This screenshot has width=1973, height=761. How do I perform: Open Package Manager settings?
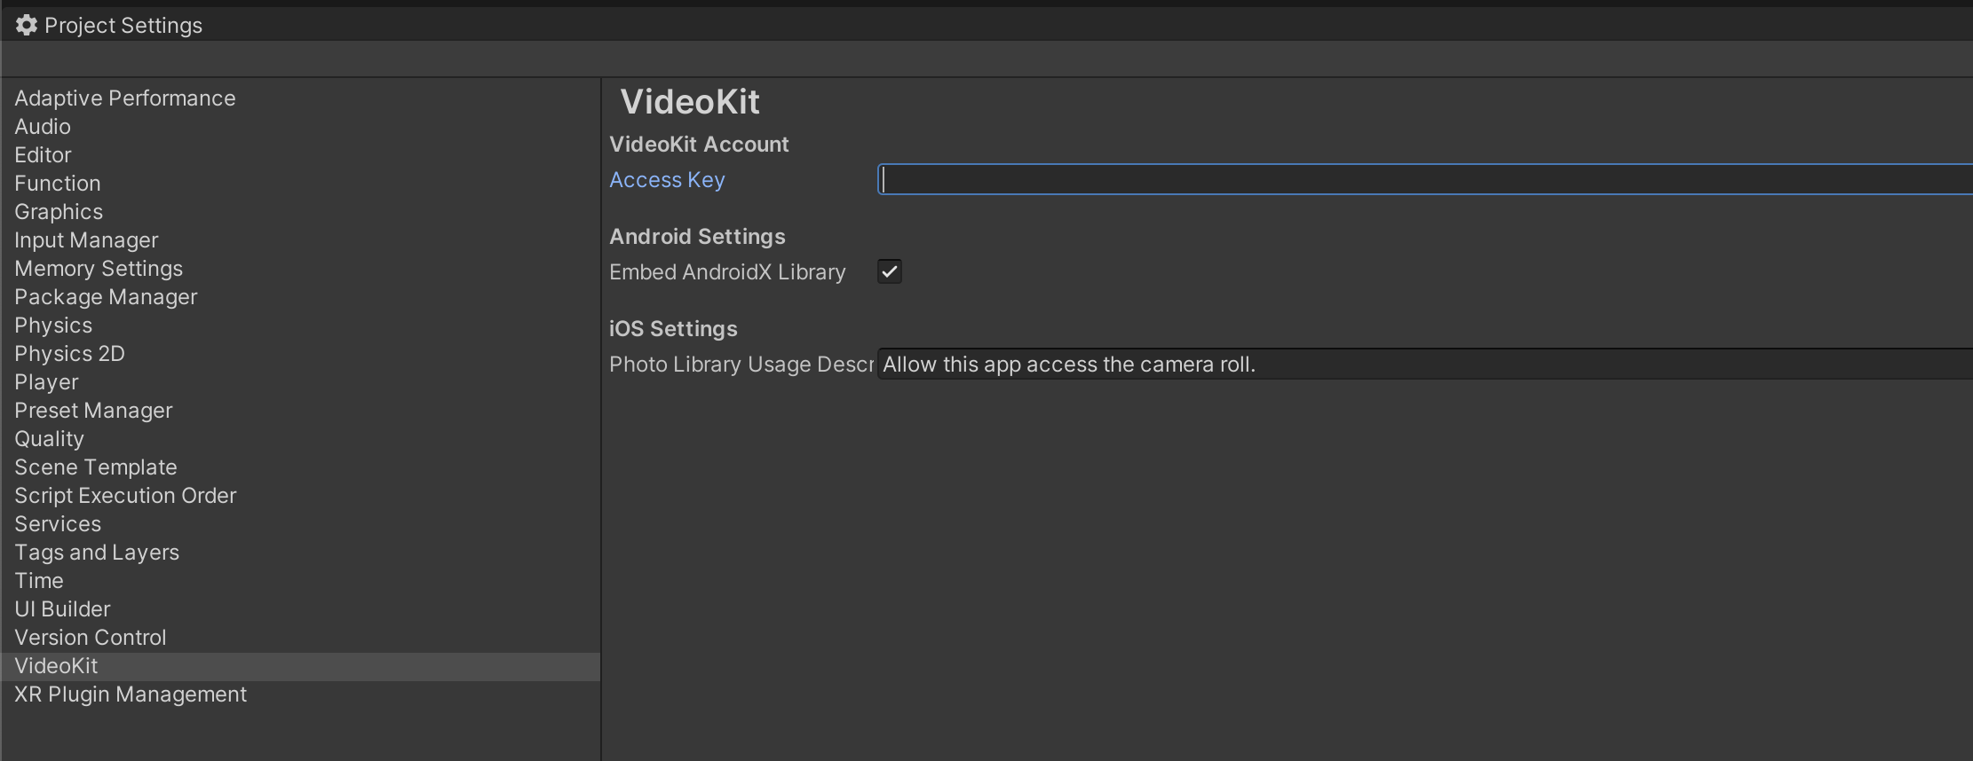click(301, 297)
